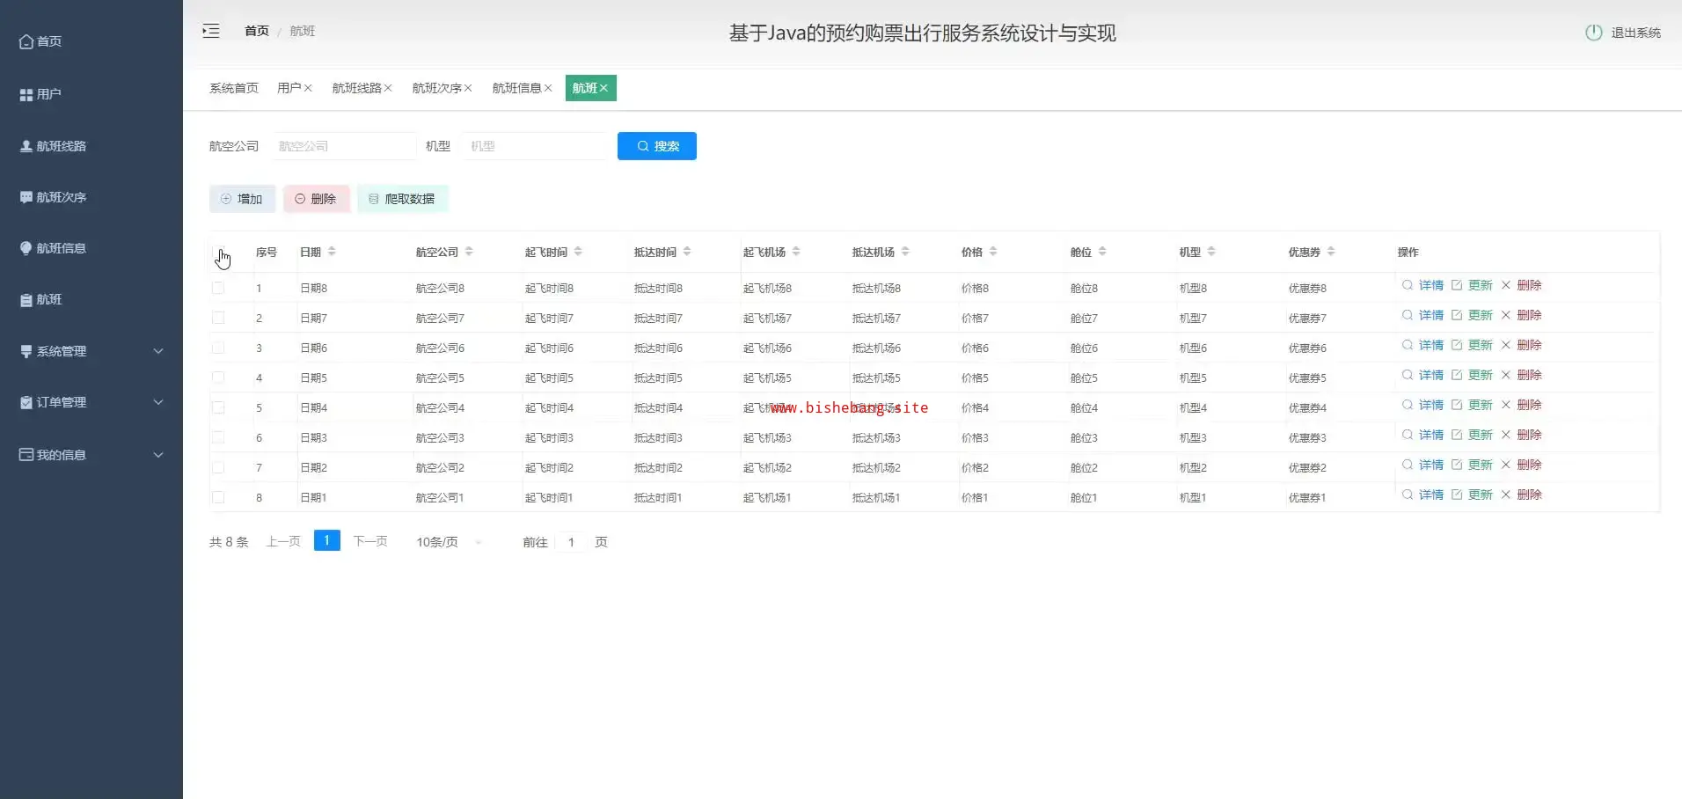The image size is (1682, 799).
Task: Open 航班次序 in the sidebar menu
Action: coord(61,197)
